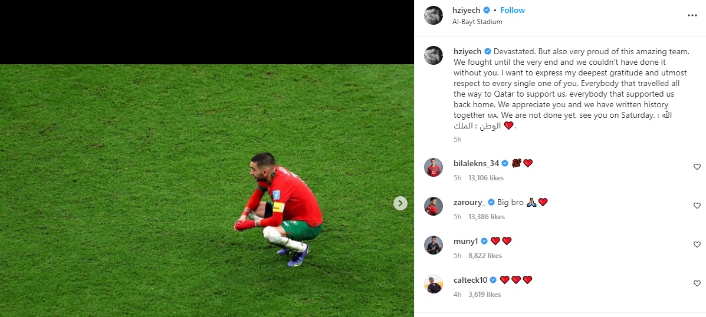Advance to next photo with arrow
Screen dimensions: 706x317
pos(400,203)
